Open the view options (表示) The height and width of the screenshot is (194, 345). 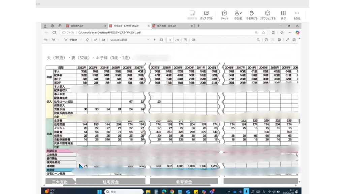point(283,15)
